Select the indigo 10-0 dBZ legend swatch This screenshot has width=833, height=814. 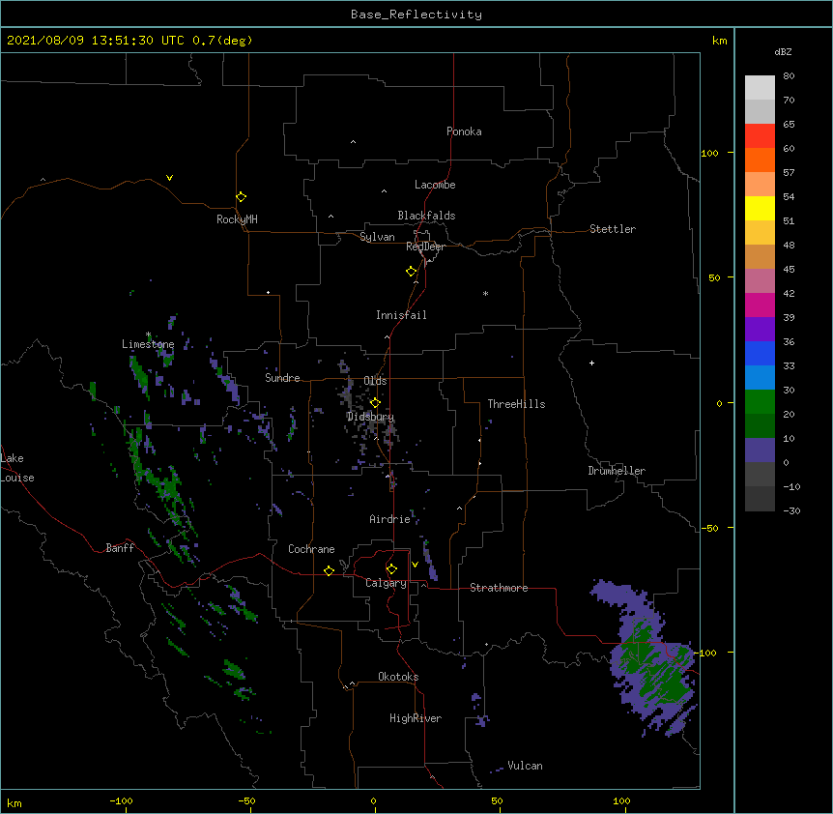click(x=760, y=451)
